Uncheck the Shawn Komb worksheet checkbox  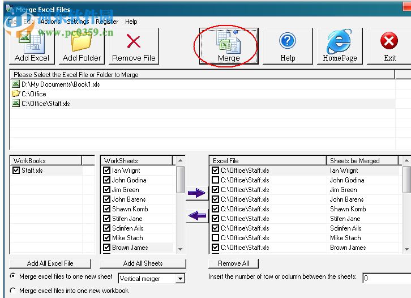[106, 209]
